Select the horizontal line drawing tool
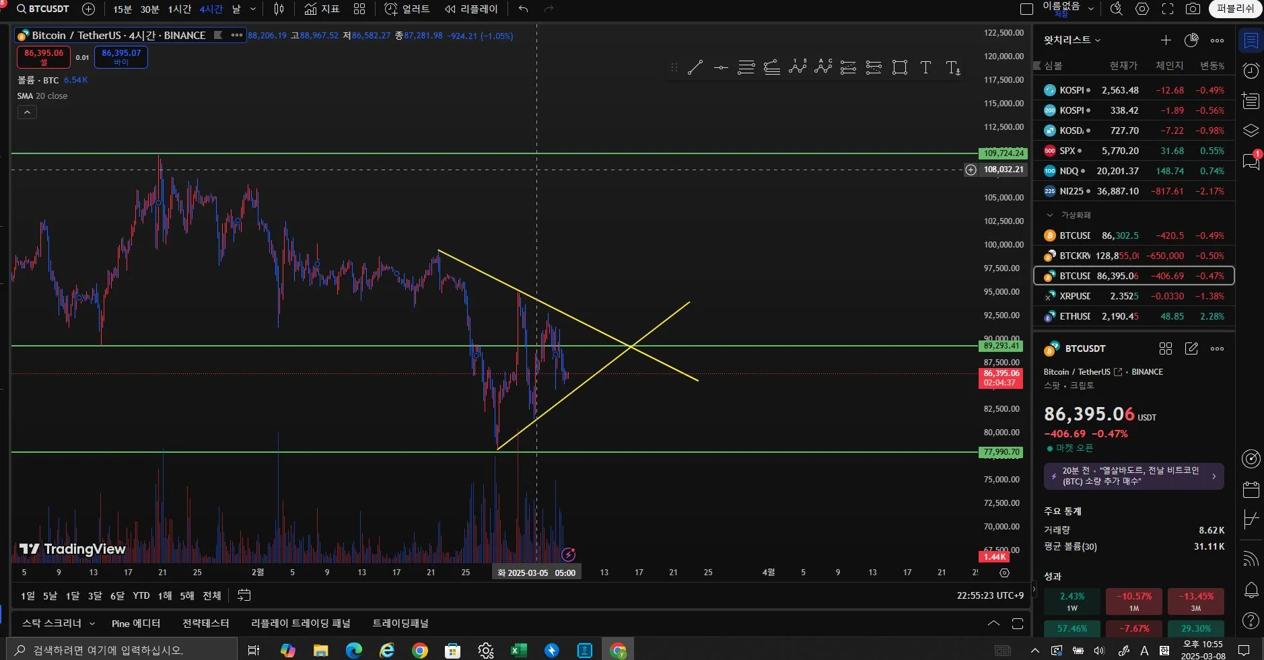The height and width of the screenshot is (660, 1264). (x=721, y=67)
